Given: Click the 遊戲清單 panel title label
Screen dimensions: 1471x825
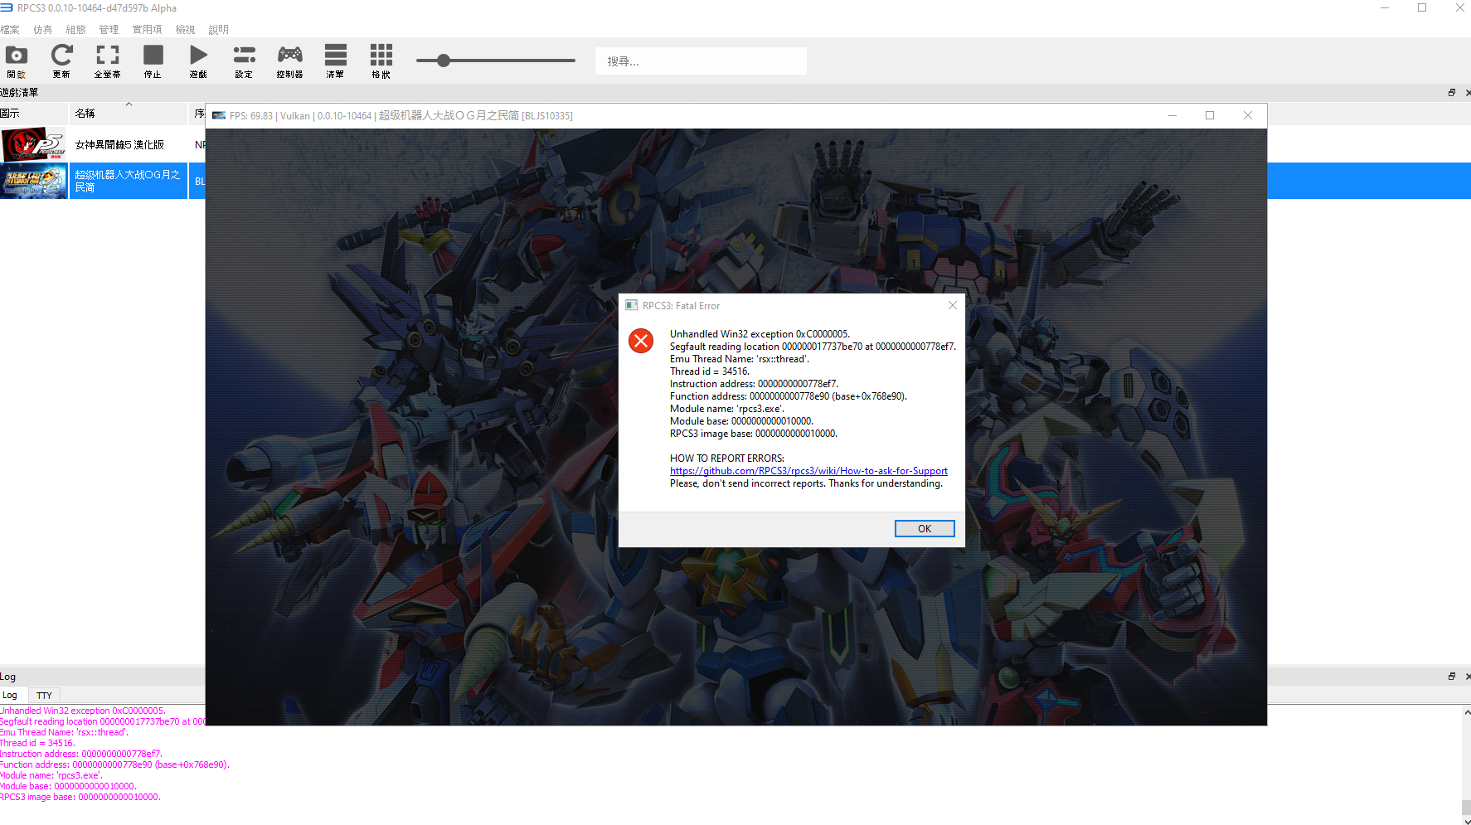Looking at the screenshot, I should tap(20, 93).
